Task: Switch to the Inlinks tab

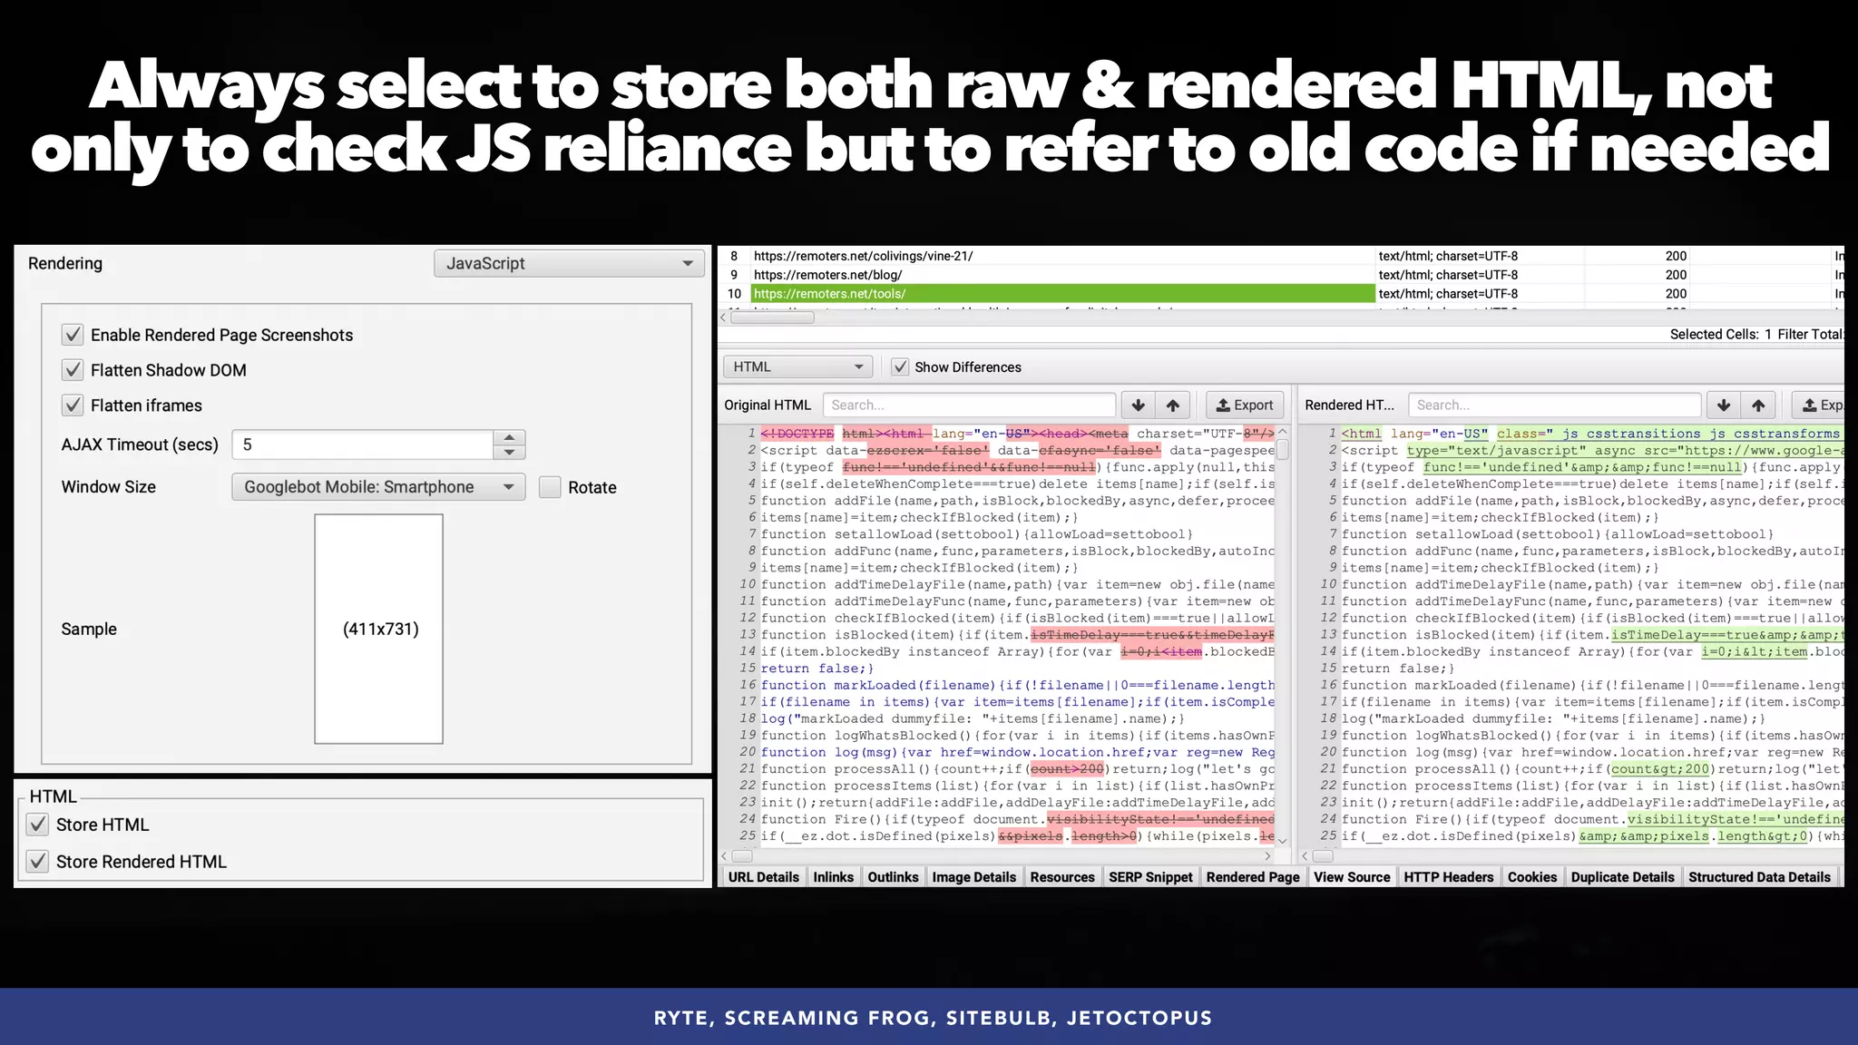Action: pos(833,877)
